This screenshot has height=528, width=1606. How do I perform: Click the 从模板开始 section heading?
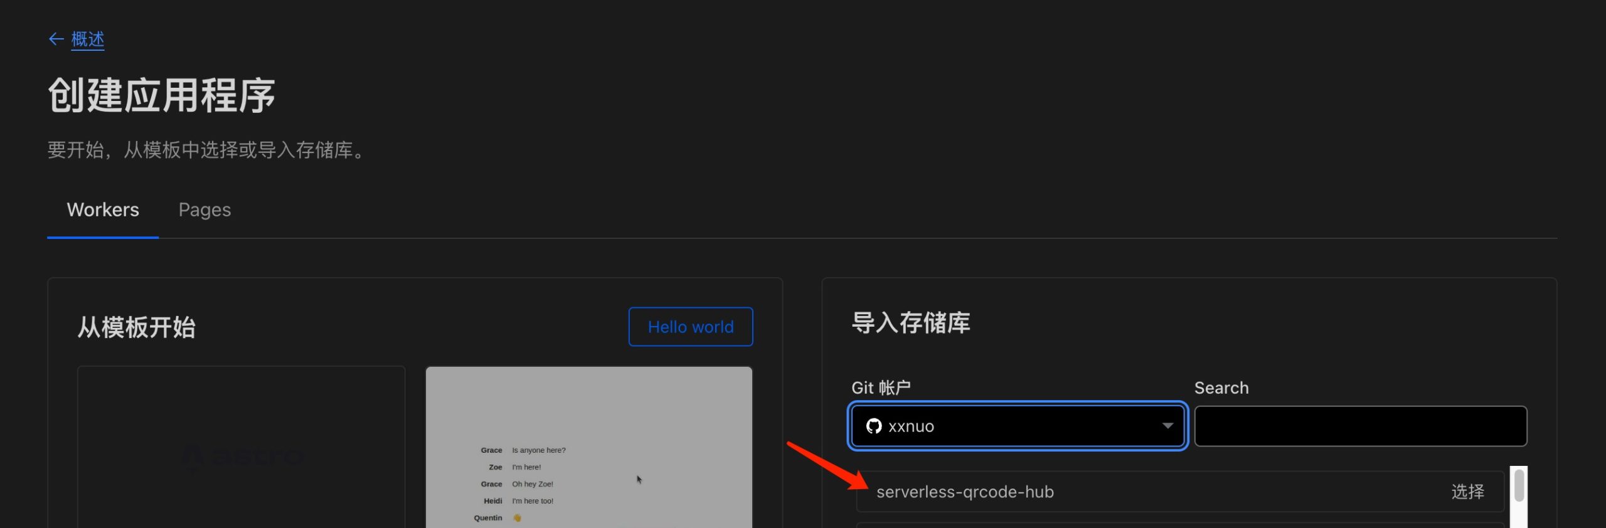[x=137, y=327]
